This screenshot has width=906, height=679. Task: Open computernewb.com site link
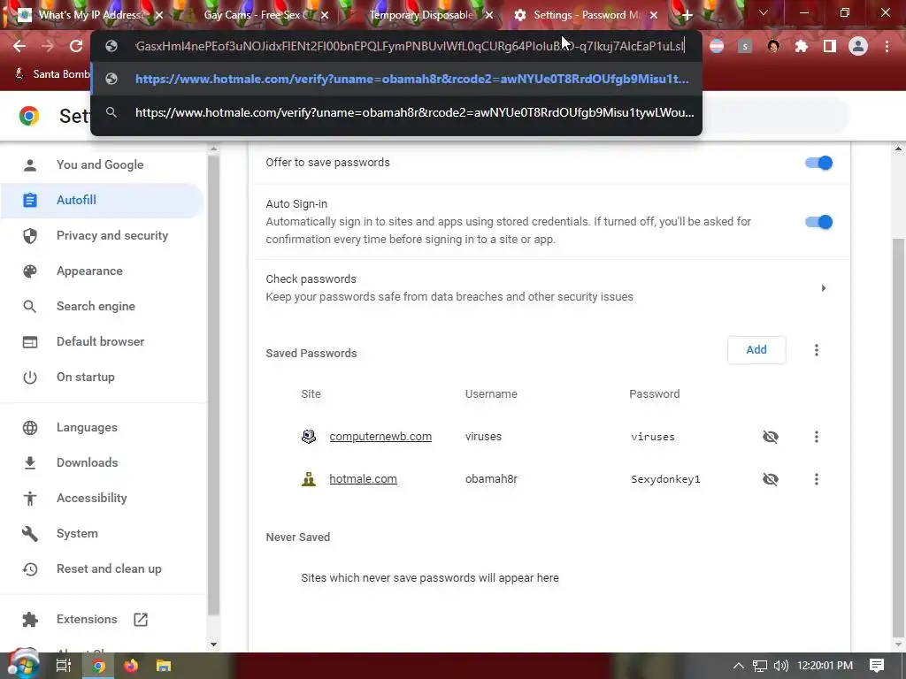coord(380,437)
